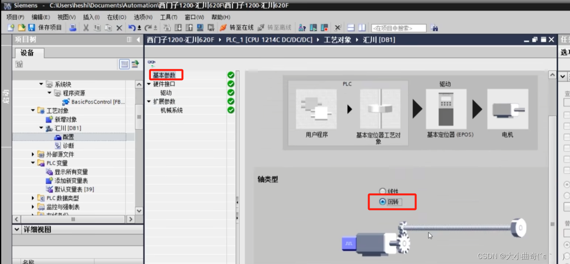Screen dimensions: 570x264
Task: Open the 插入(I) menu
Action: [x=91, y=17]
